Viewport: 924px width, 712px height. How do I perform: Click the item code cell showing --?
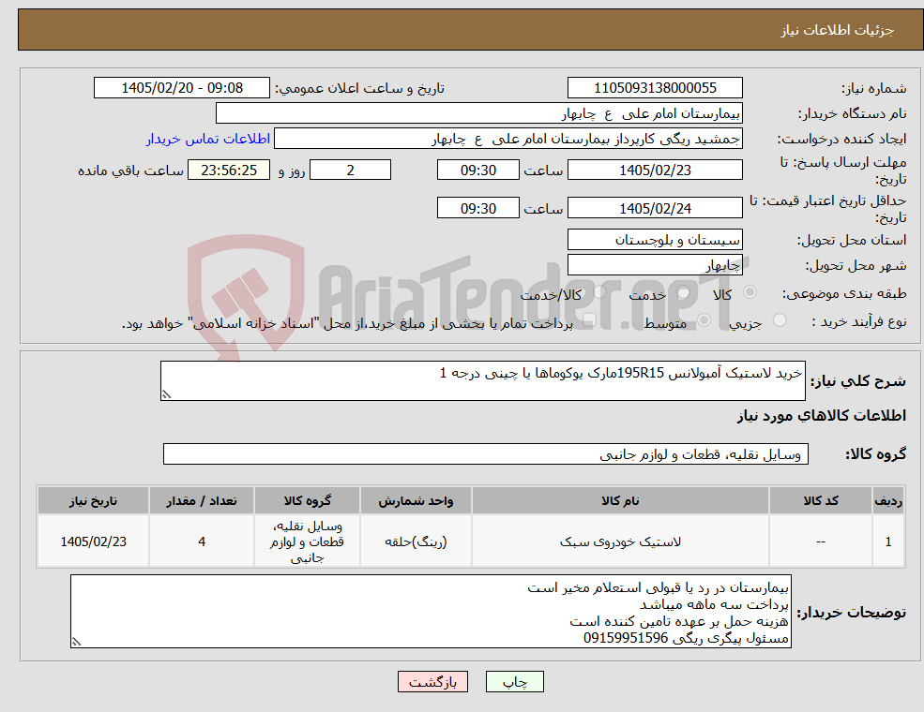point(820,541)
